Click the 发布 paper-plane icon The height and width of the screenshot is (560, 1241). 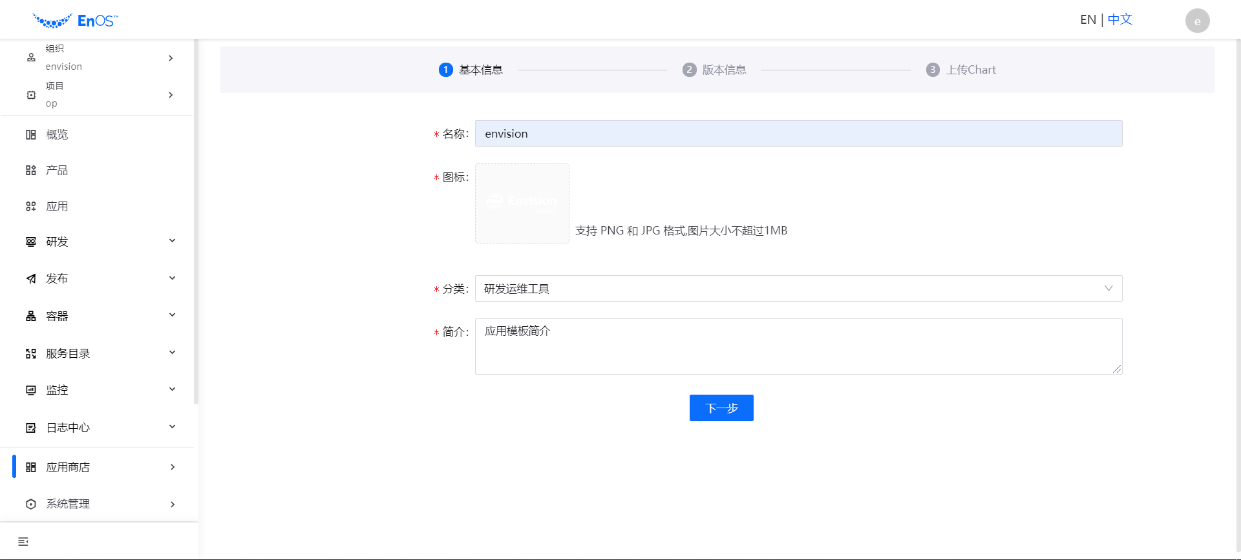[31, 278]
